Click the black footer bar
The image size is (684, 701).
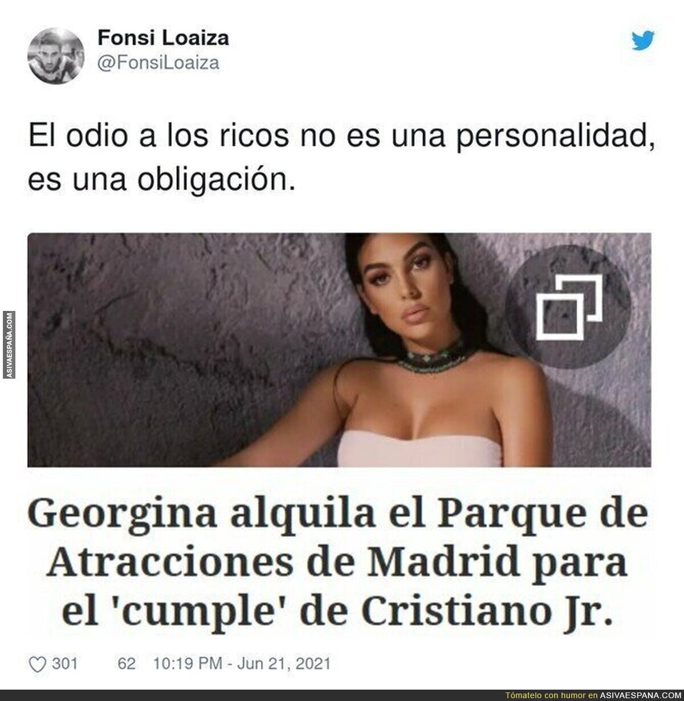[342, 695]
